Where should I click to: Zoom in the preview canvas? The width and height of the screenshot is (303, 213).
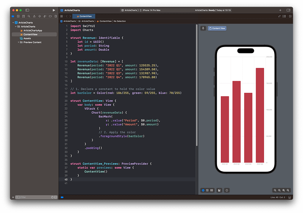(x=288, y=190)
